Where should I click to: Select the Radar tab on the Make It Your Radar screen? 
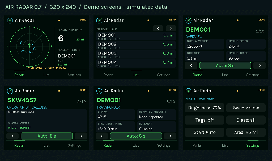click(x=197, y=145)
